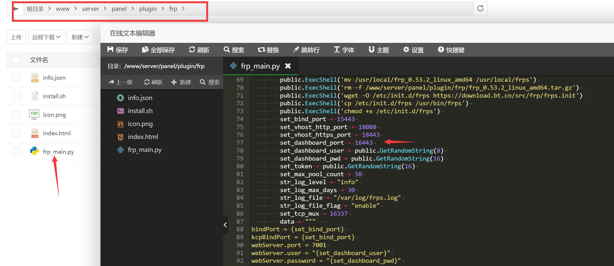
Task: Go up one level (上一级) in editor sidebar
Action: pyautogui.click(x=121, y=82)
